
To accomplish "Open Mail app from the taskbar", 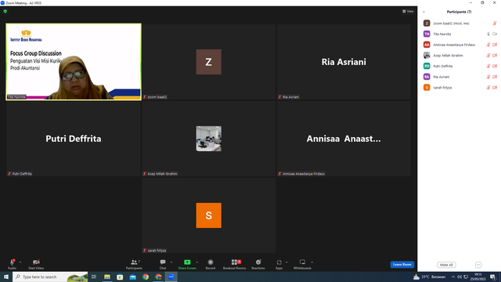I will click(x=132, y=277).
